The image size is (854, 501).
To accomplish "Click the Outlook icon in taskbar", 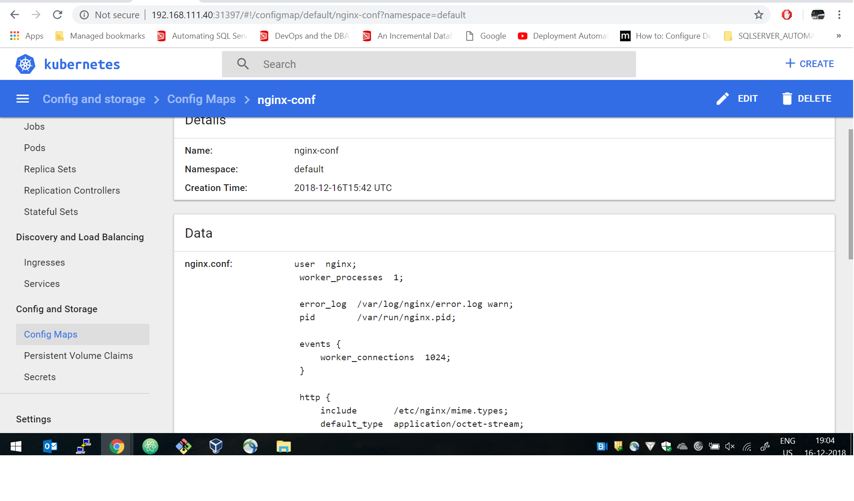I will (x=49, y=445).
